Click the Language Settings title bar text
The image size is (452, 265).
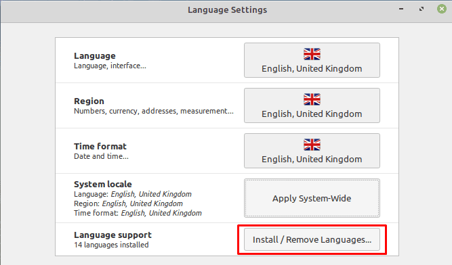click(x=228, y=10)
